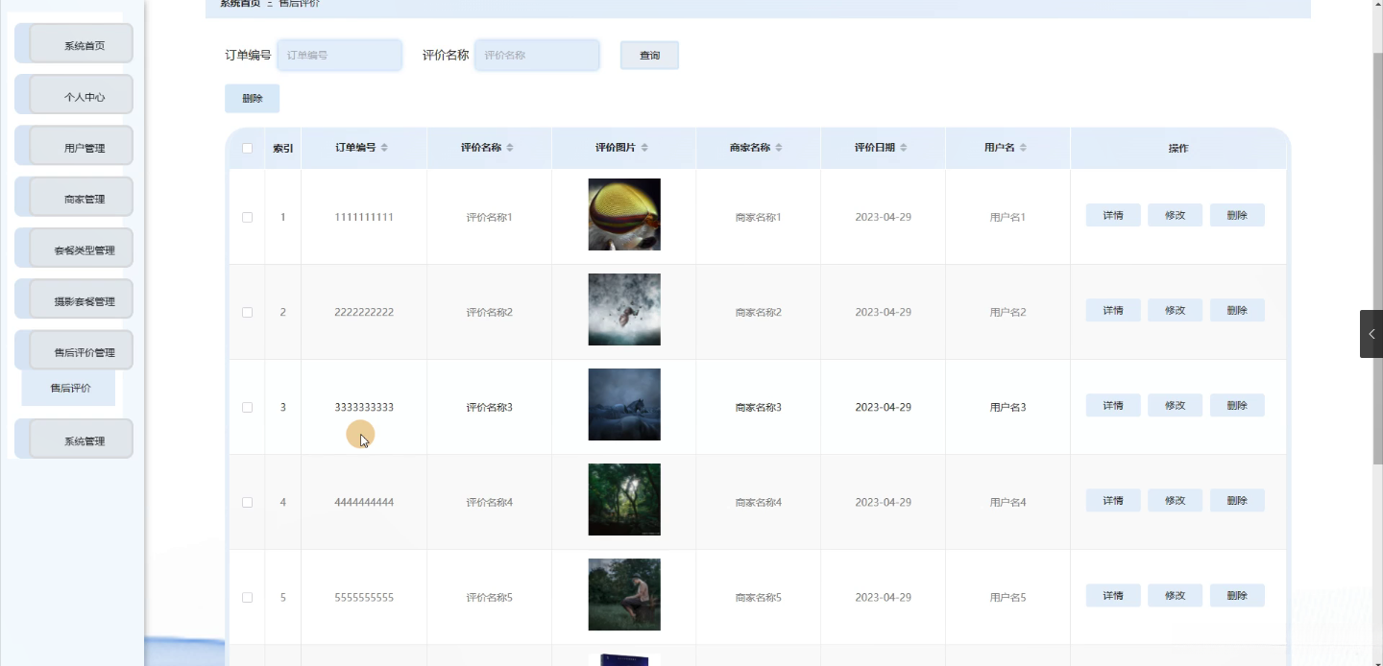
Task: Sort by 评价日期 column arrows
Action: pyautogui.click(x=904, y=148)
